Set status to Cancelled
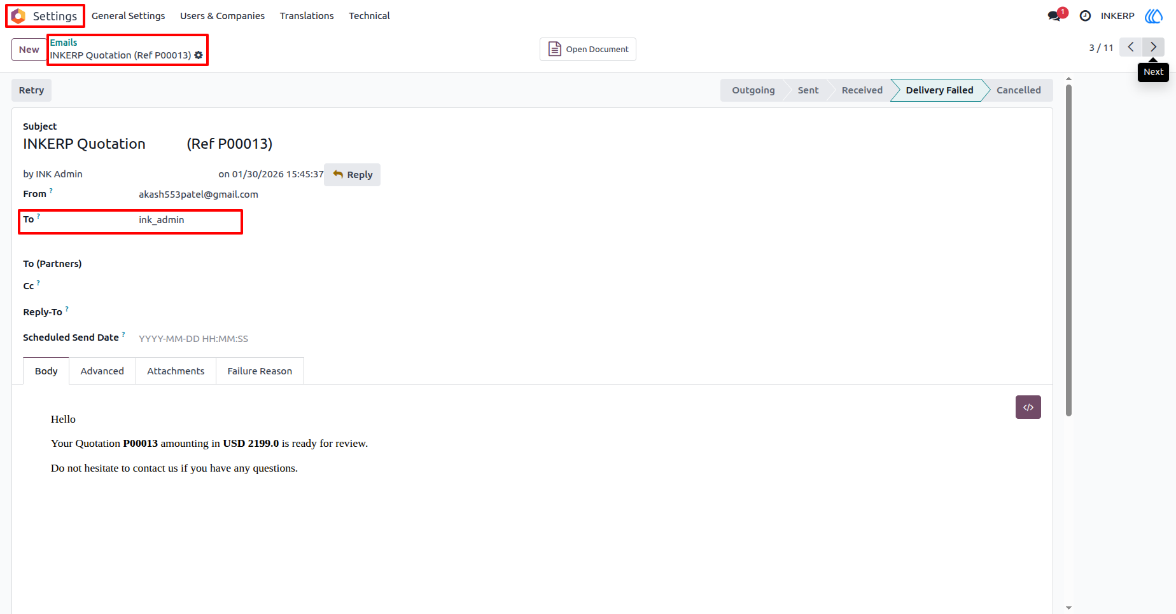Screen dimensions: 1176x614 [x=1018, y=90]
